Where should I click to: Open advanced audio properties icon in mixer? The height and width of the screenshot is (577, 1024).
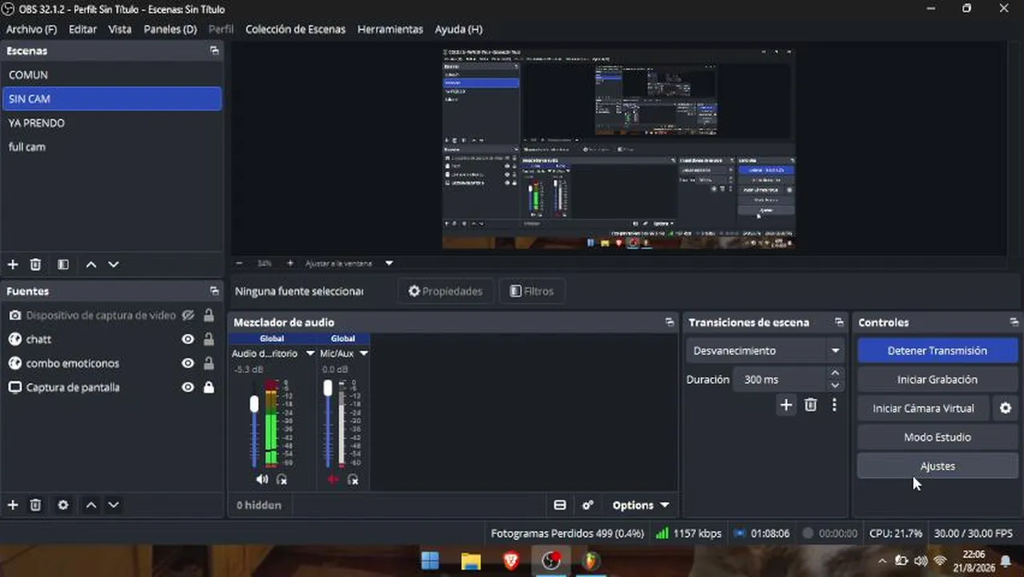[588, 505]
